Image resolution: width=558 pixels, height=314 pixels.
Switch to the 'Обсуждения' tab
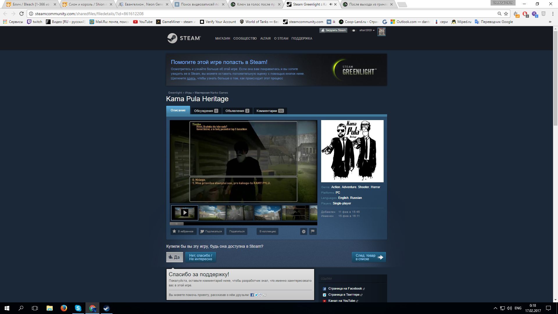206,111
